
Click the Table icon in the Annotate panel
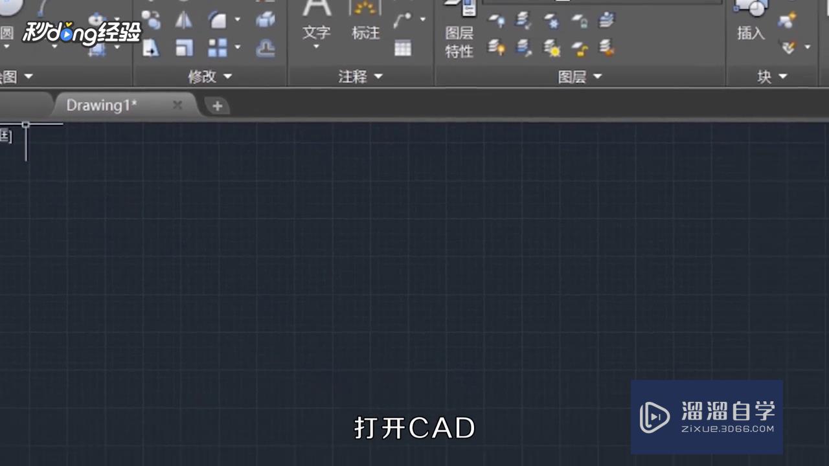[x=402, y=49]
